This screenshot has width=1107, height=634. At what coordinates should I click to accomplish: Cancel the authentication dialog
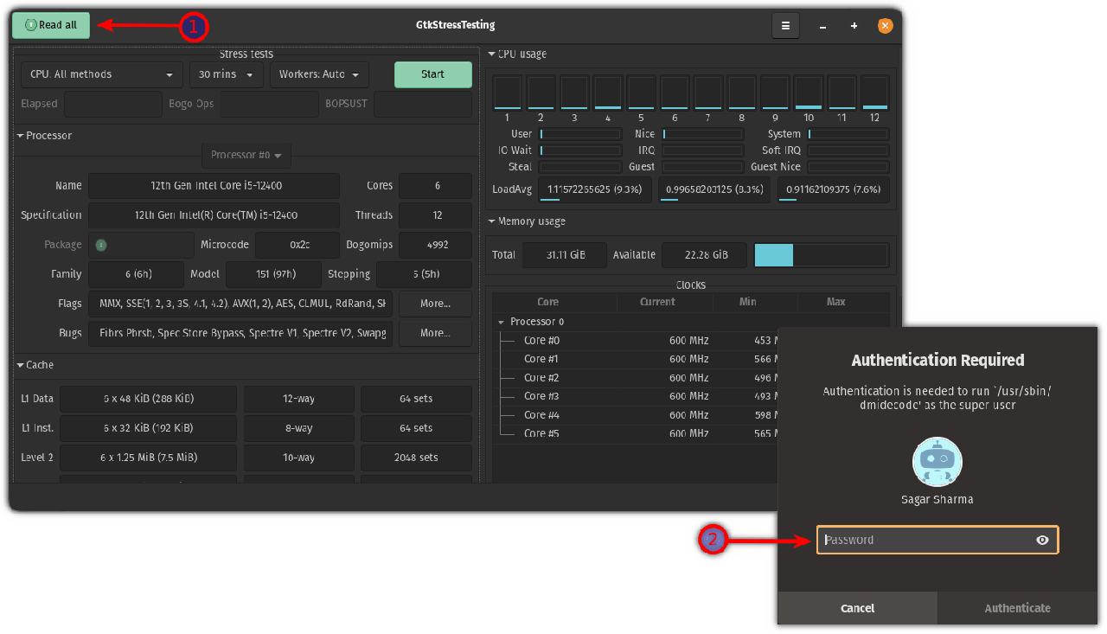(x=857, y=608)
